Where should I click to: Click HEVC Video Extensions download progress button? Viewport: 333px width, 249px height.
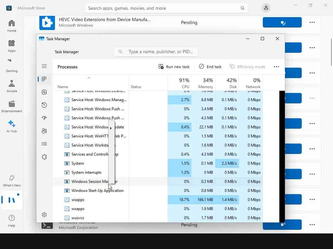282,22
